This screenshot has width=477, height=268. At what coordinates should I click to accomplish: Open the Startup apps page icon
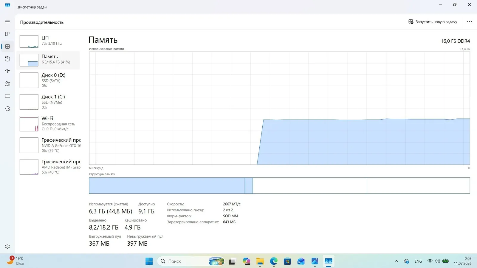pos(7,71)
